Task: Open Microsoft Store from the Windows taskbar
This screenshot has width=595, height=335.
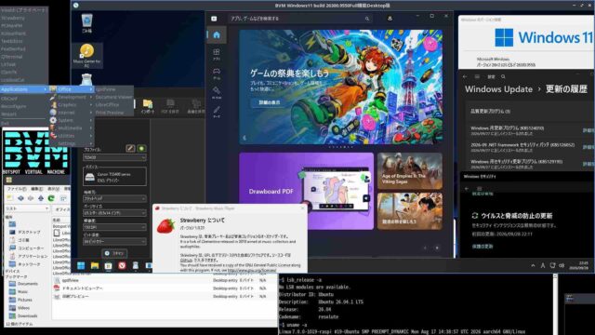Action: 109,265
